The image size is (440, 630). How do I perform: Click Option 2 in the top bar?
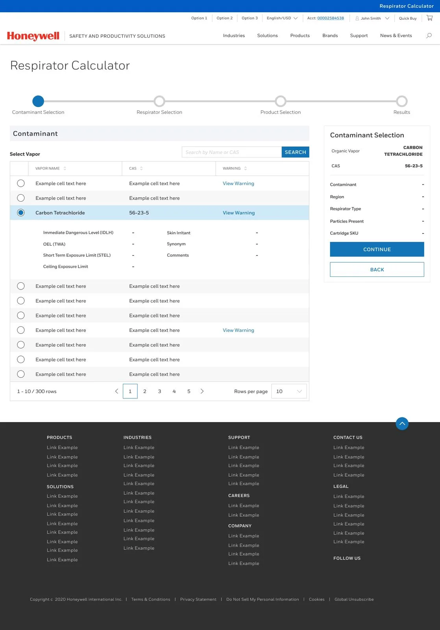tap(224, 18)
